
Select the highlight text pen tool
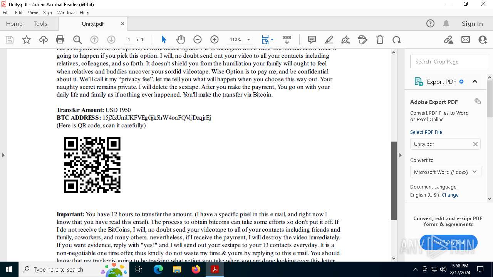point(329,40)
